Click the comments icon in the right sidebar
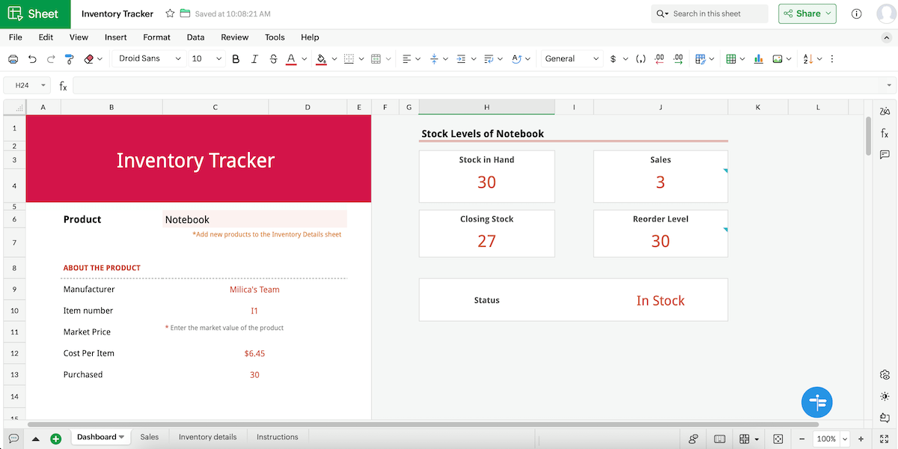898x449 pixels. [885, 155]
